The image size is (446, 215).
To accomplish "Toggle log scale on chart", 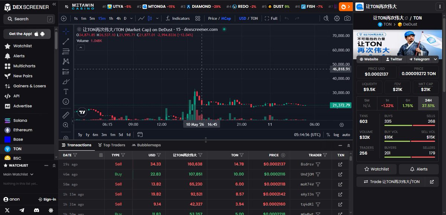I will 336,135.
